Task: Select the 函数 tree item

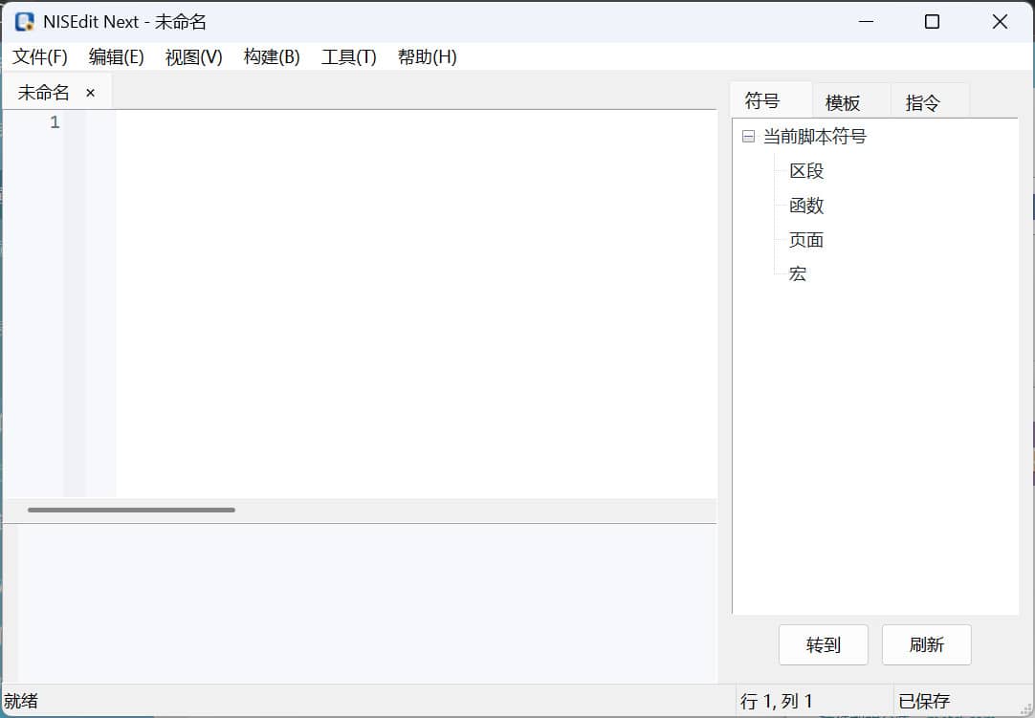Action: (806, 206)
